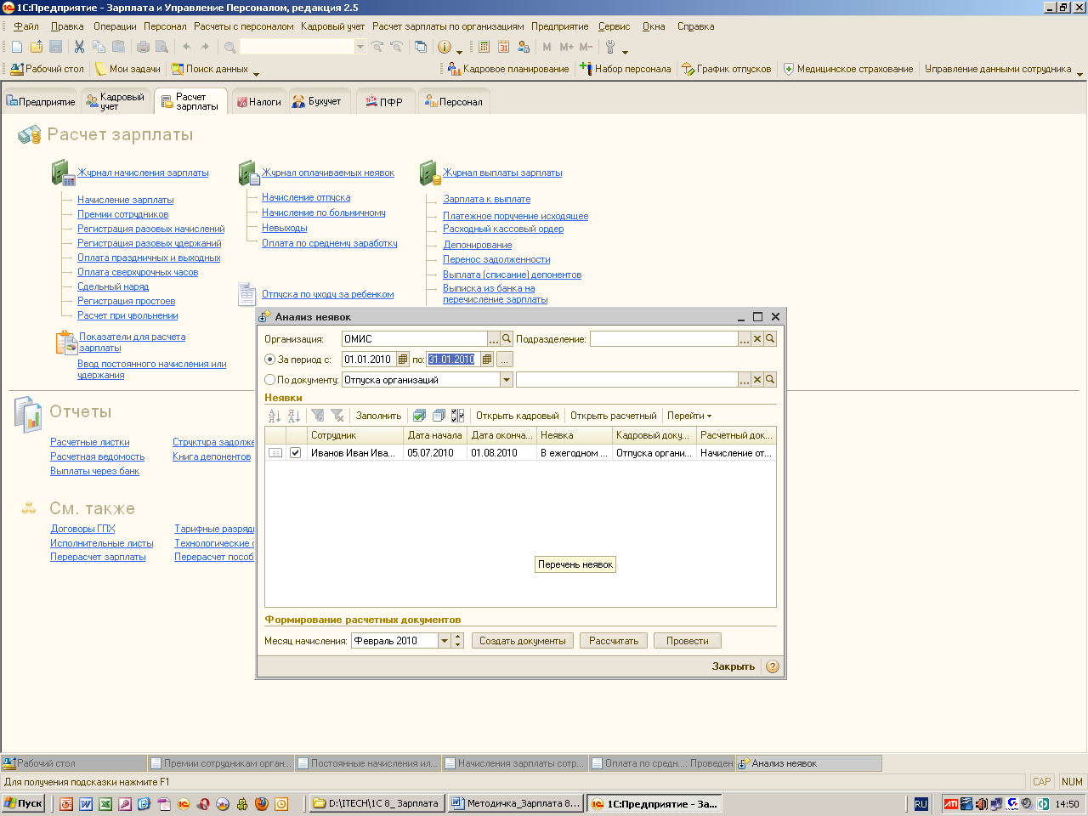Image resolution: width=1088 pixels, height=816 pixels.
Task: Select the 'По документу' radio button
Action: (270, 380)
